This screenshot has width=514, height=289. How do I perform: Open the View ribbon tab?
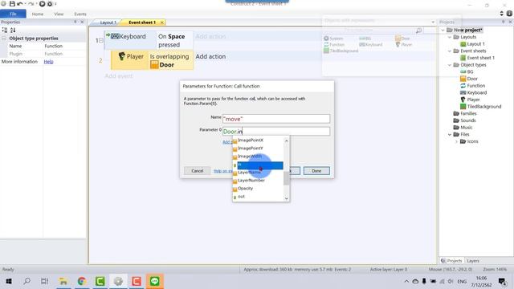pos(59,14)
